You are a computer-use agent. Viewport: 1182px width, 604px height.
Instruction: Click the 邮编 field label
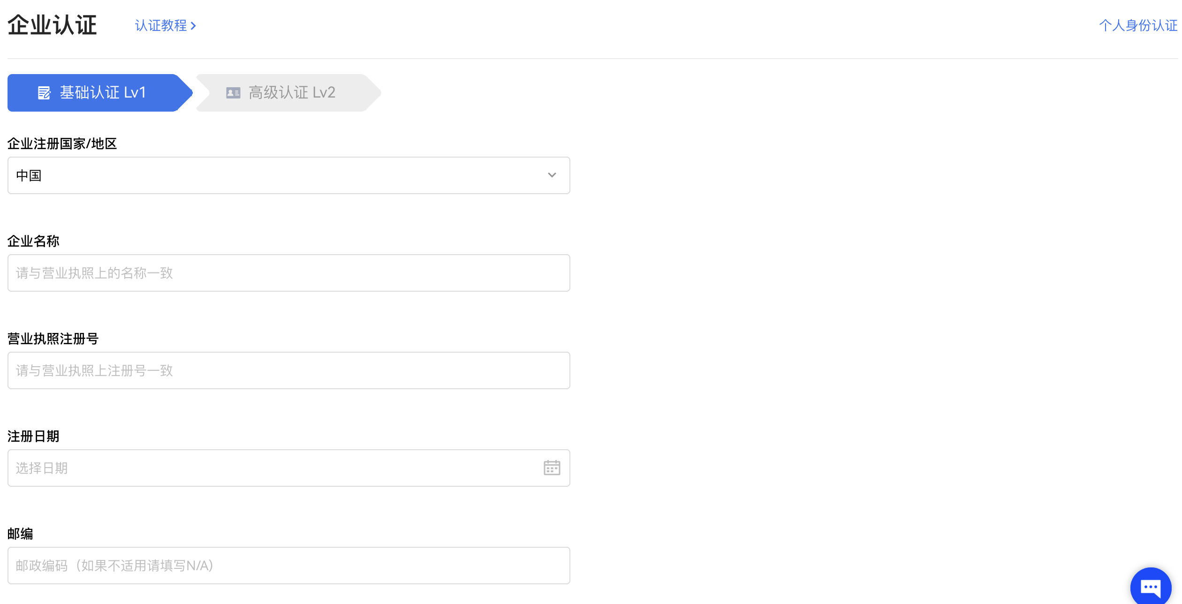pyautogui.click(x=20, y=534)
